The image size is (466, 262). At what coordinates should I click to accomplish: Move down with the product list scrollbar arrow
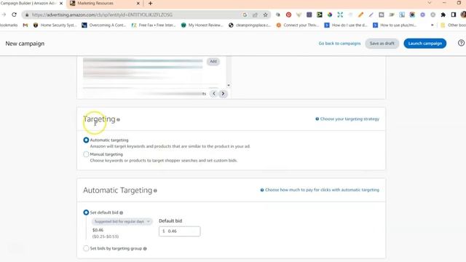229,86
